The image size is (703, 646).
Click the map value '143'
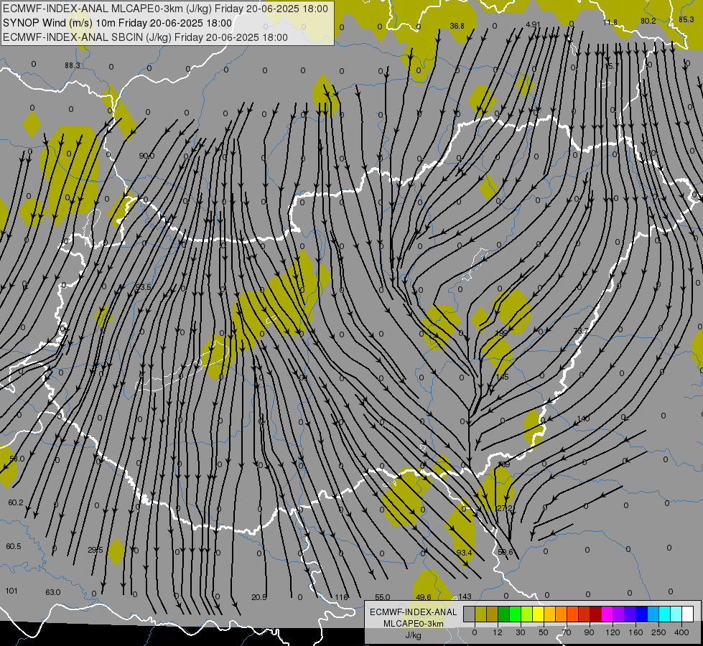pos(465,596)
